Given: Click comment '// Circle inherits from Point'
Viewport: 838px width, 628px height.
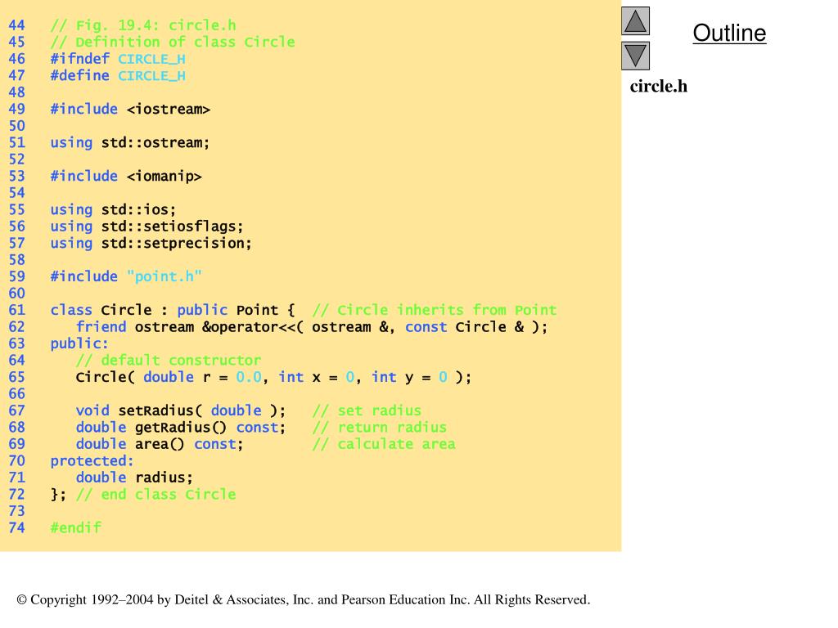Looking at the screenshot, I should pos(435,310).
